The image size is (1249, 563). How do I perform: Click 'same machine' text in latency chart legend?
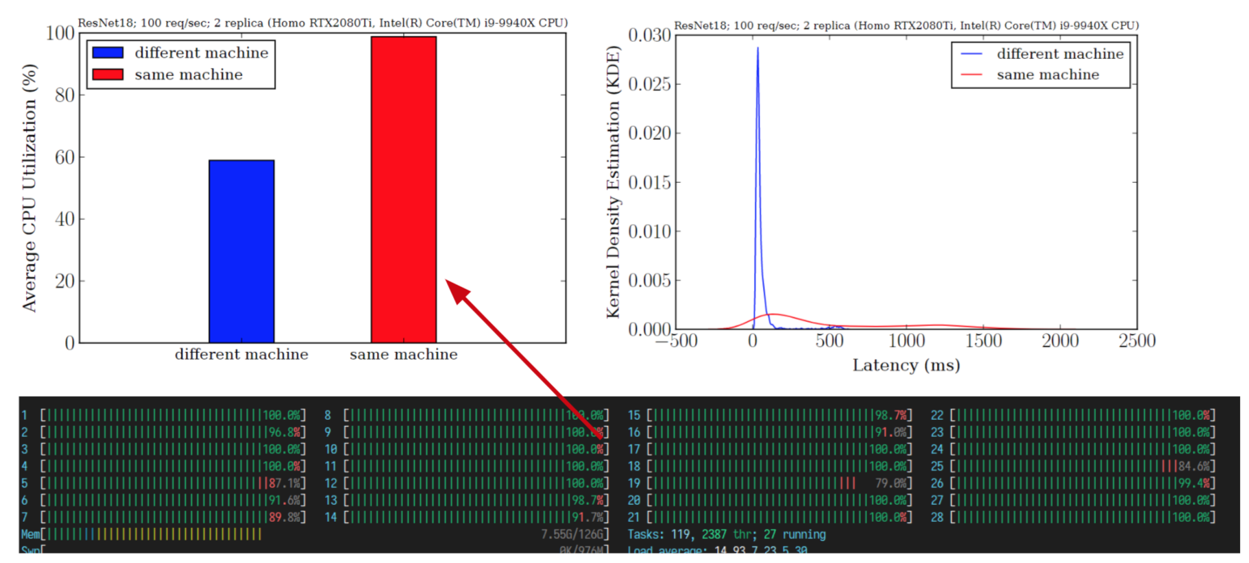coord(1047,75)
